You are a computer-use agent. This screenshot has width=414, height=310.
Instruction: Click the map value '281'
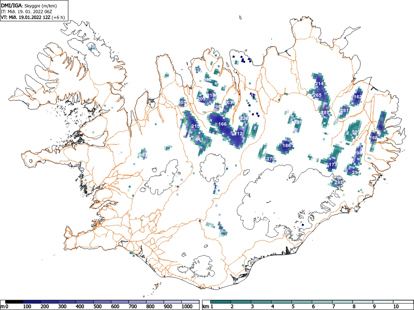click(x=344, y=110)
